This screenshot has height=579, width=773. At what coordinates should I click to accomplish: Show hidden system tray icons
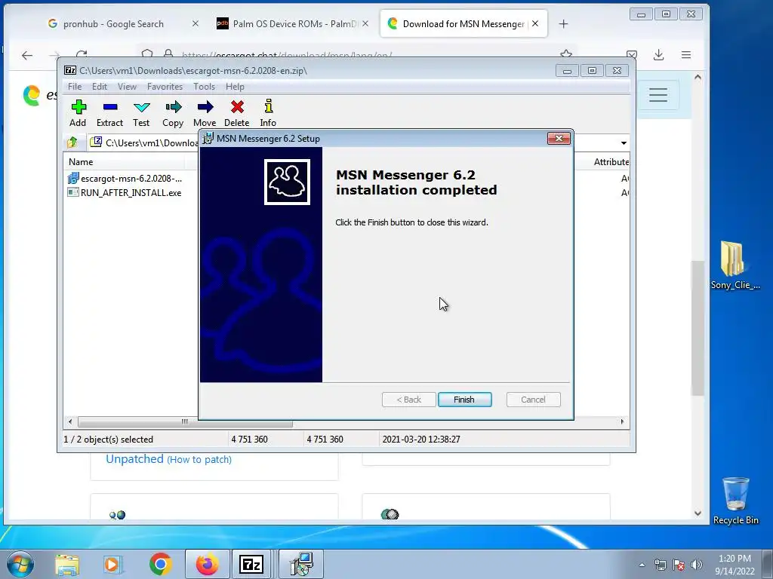pos(642,565)
